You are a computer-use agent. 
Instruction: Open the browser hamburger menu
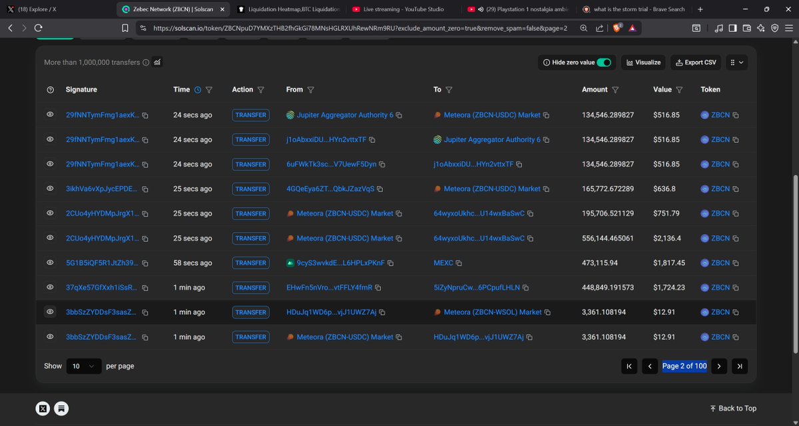coord(788,29)
